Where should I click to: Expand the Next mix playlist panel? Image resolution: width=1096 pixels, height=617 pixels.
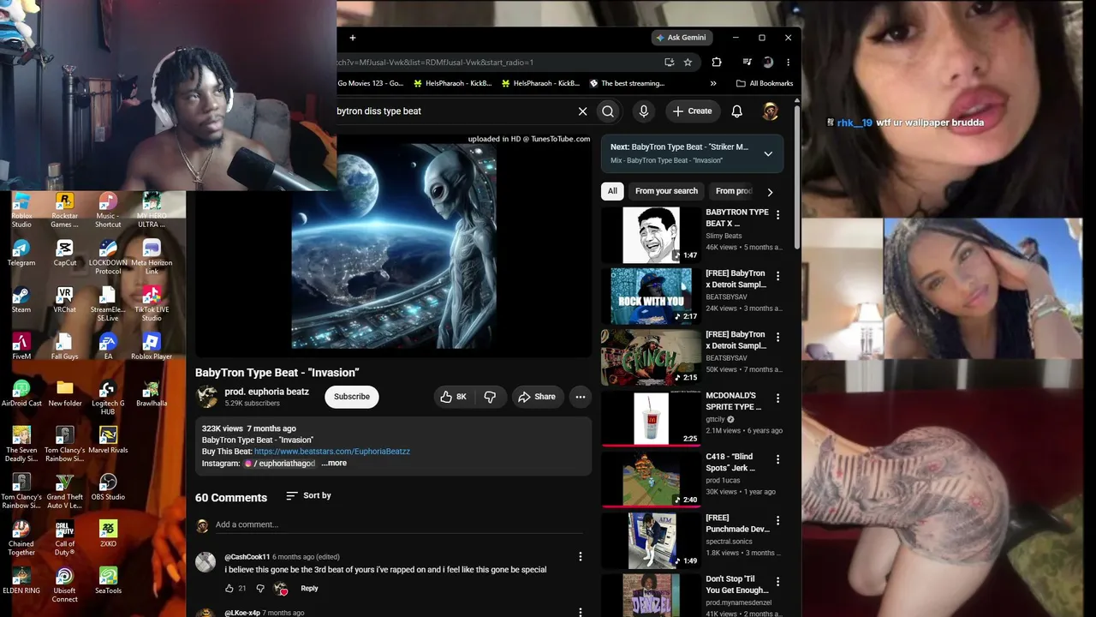(768, 154)
